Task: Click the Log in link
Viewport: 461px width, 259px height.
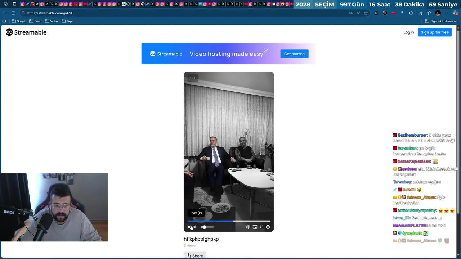Action: click(x=408, y=32)
